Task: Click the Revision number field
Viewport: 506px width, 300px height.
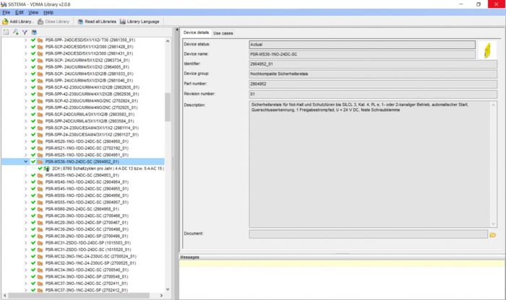Action: tap(373, 94)
